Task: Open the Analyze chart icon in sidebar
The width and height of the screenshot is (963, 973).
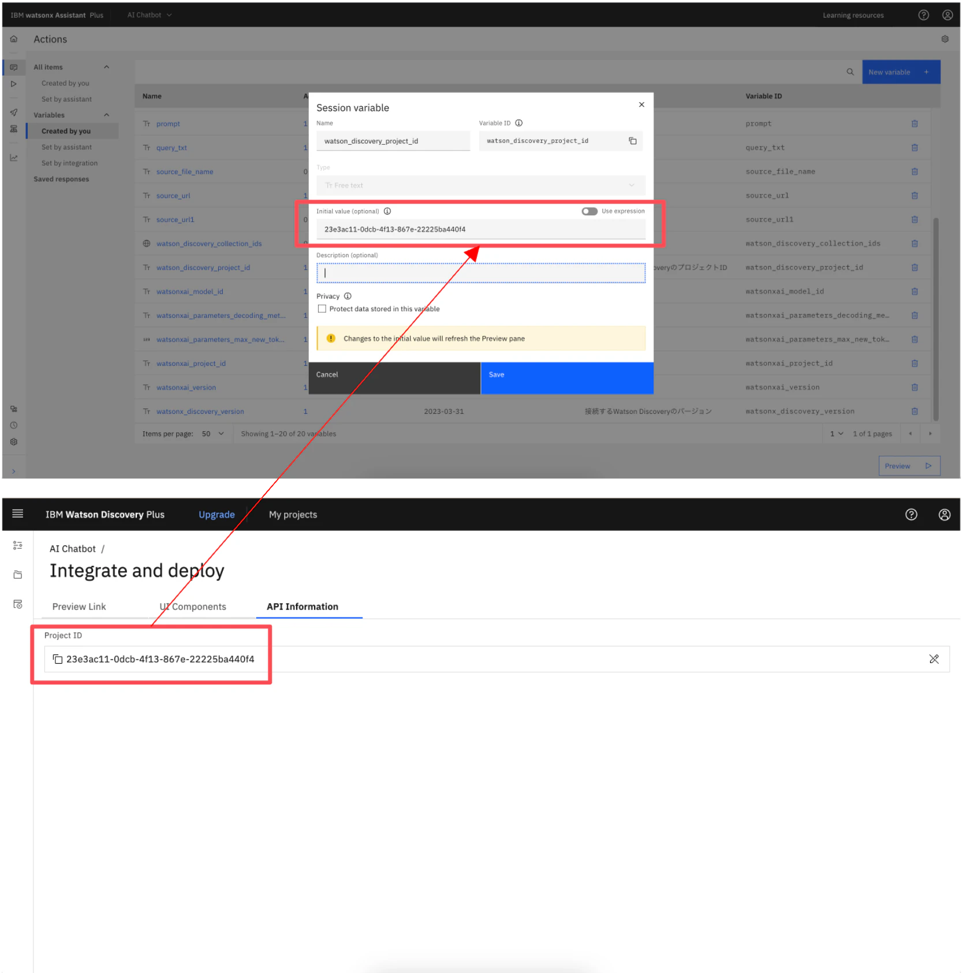Action: pyautogui.click(x=14, y=158)
